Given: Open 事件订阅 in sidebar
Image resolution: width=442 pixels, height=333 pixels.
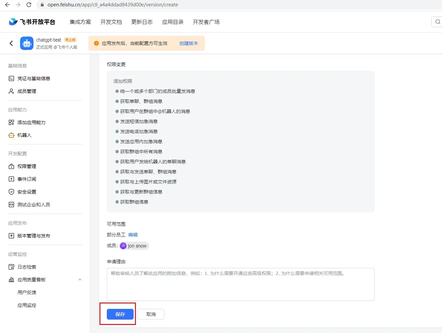Looking at the screenshot, I should coord(27,179).
